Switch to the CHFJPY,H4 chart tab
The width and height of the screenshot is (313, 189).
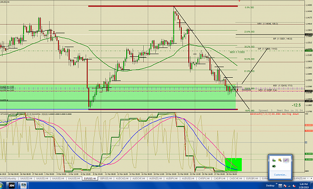204,178
